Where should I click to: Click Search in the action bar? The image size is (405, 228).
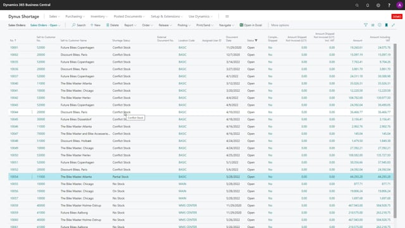[78, 25]
